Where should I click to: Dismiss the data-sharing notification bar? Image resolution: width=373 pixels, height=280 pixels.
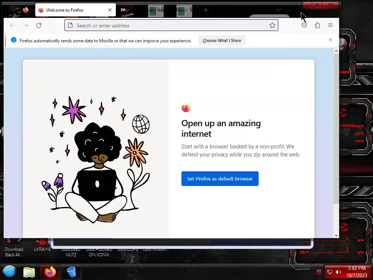330,40
